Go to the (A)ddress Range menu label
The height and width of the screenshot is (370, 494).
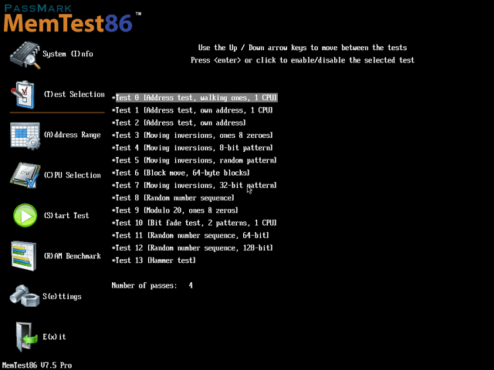tap(72, 135)
